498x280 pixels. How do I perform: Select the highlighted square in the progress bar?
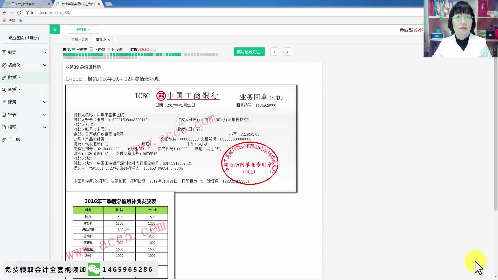tap(182, 54)
